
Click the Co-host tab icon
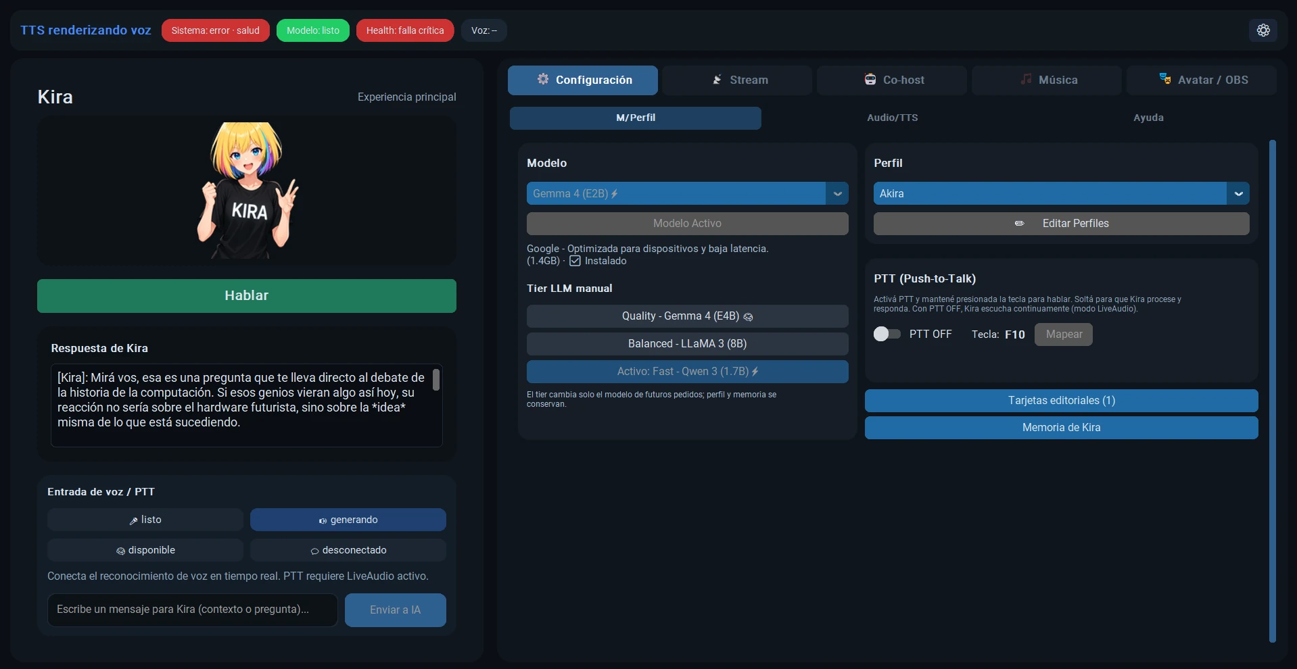click(870, 79)
